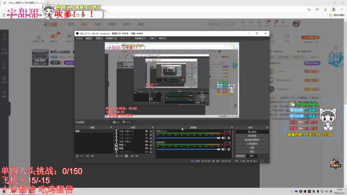The image size is (347, 195).
Task: Select the 场景 scene in scenes list
Action: click(x=94, y=131)
